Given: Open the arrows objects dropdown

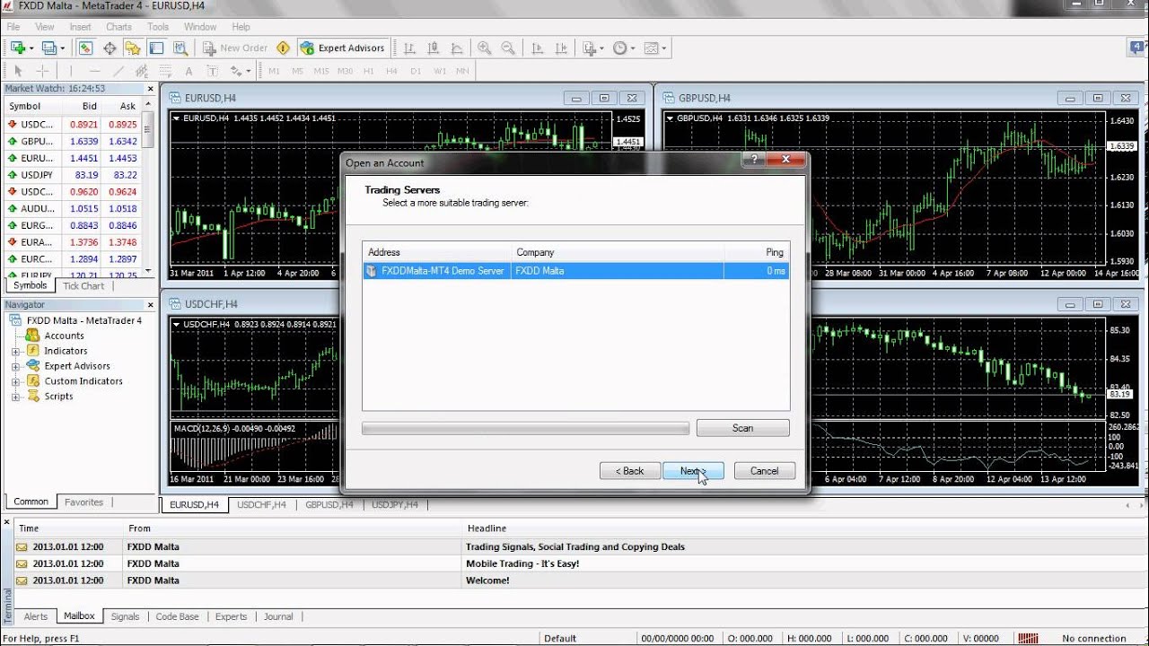Looking at the screenshot, I should 249,71.
